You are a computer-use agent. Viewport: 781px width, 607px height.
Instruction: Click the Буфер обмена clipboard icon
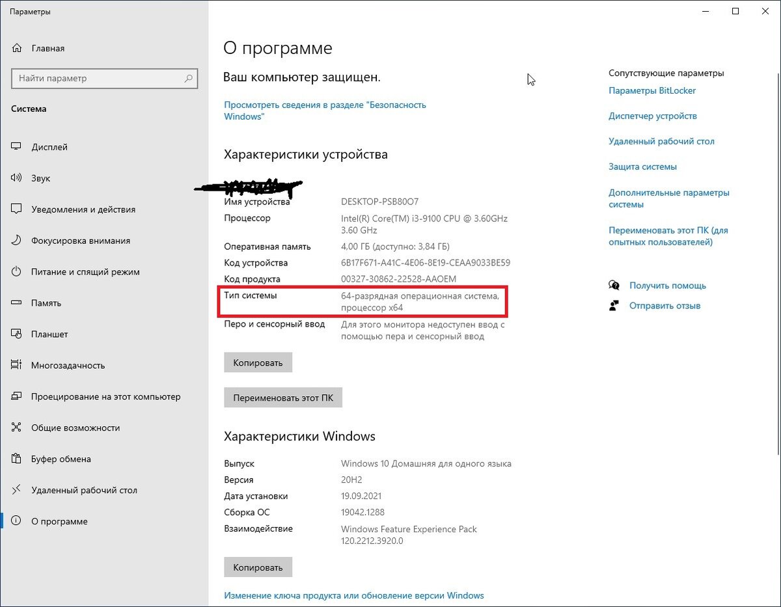tap(16, 459)
